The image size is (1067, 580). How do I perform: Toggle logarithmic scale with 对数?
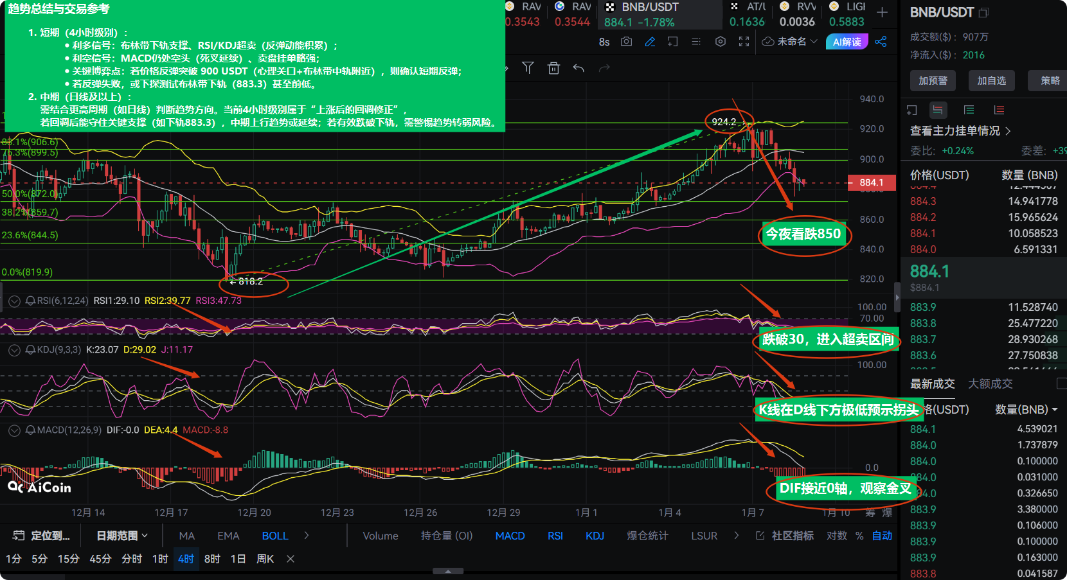coord(836,535)
